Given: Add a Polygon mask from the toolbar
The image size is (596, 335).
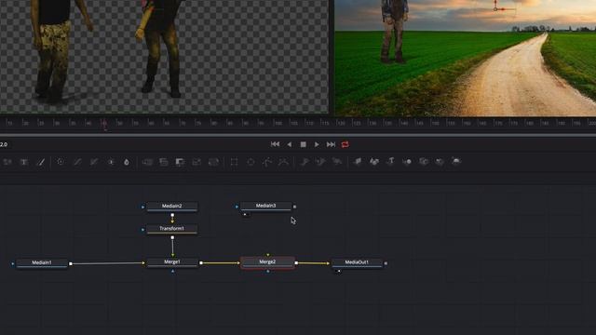Looking at the screenshot, I should (x=267, y=162).
